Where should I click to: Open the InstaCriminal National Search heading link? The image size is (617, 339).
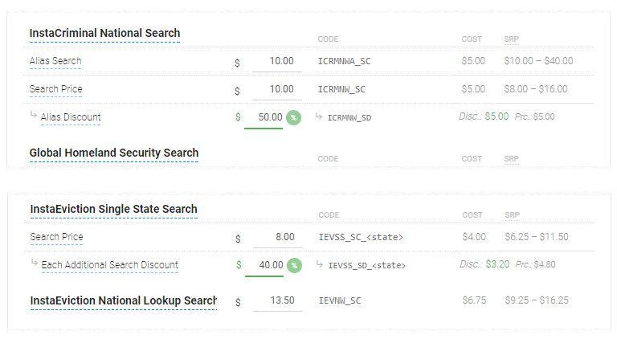coord(104,34)
